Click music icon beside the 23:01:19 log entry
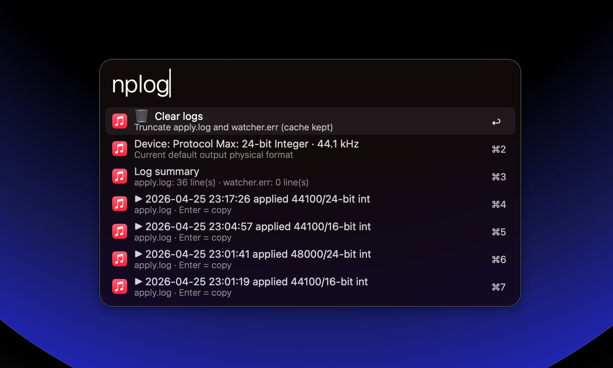The height and width of the screenshot is (368, 613). coord(120,286)
